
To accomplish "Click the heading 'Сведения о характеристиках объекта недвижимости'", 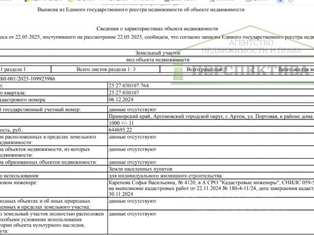I will [157, 28].
